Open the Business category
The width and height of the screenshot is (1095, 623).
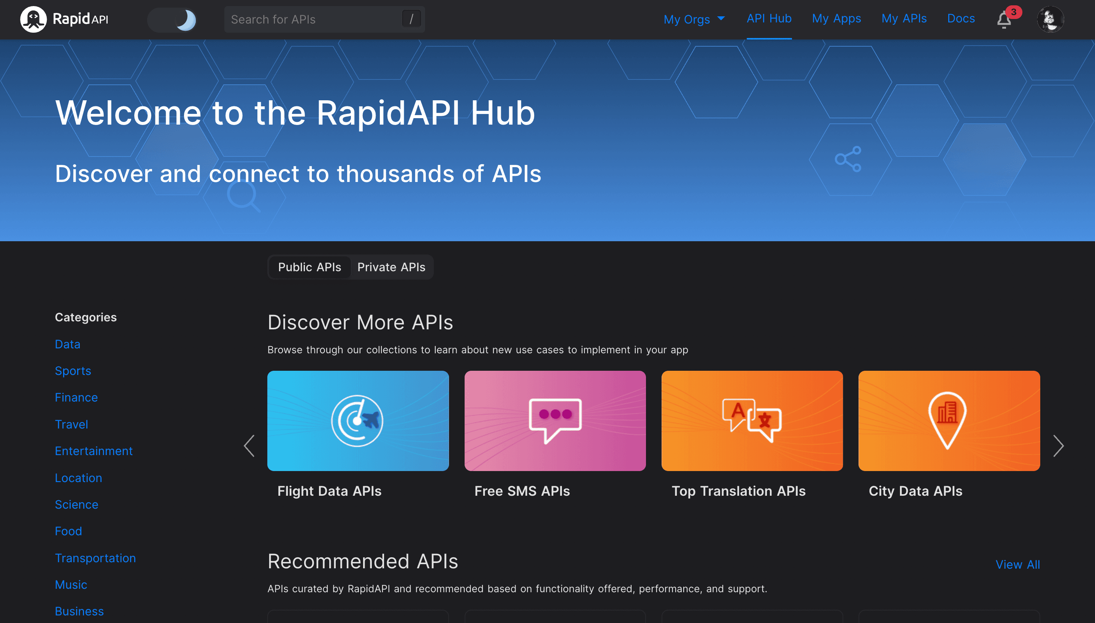pos(79,611)
